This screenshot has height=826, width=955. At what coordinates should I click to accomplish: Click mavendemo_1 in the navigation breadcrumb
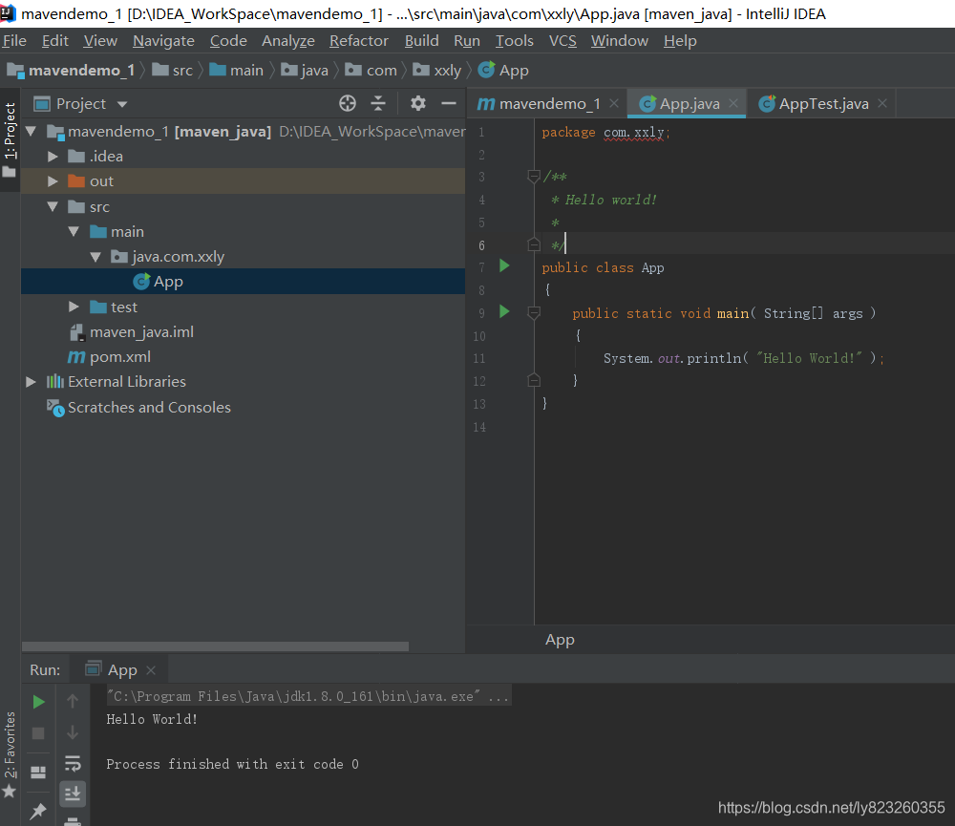click(71, 71)
